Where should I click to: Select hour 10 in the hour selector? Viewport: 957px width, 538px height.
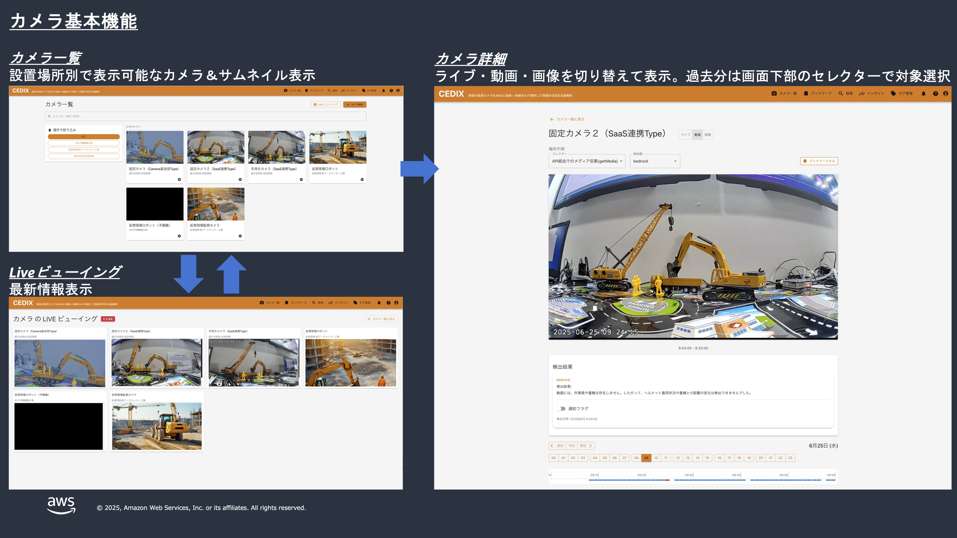pyautogui.click(x=656, y=458)
